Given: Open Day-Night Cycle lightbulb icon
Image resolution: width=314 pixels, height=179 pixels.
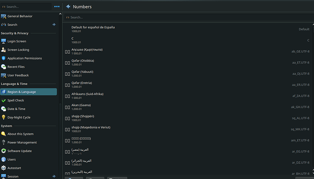Looking at the screenshot, I should (3, 117).
